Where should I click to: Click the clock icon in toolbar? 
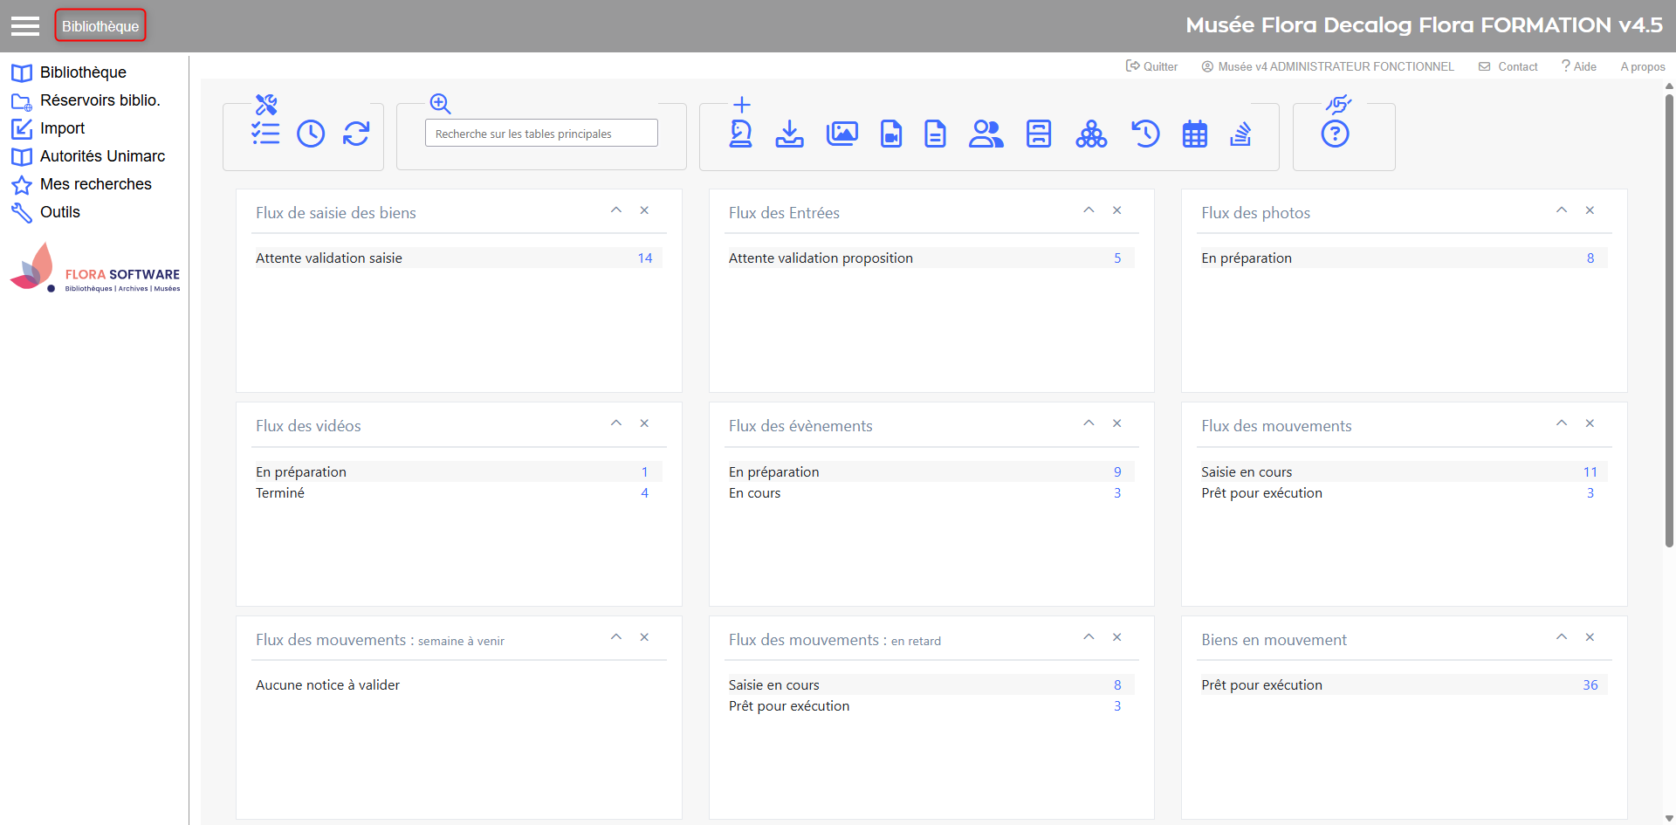311,134
